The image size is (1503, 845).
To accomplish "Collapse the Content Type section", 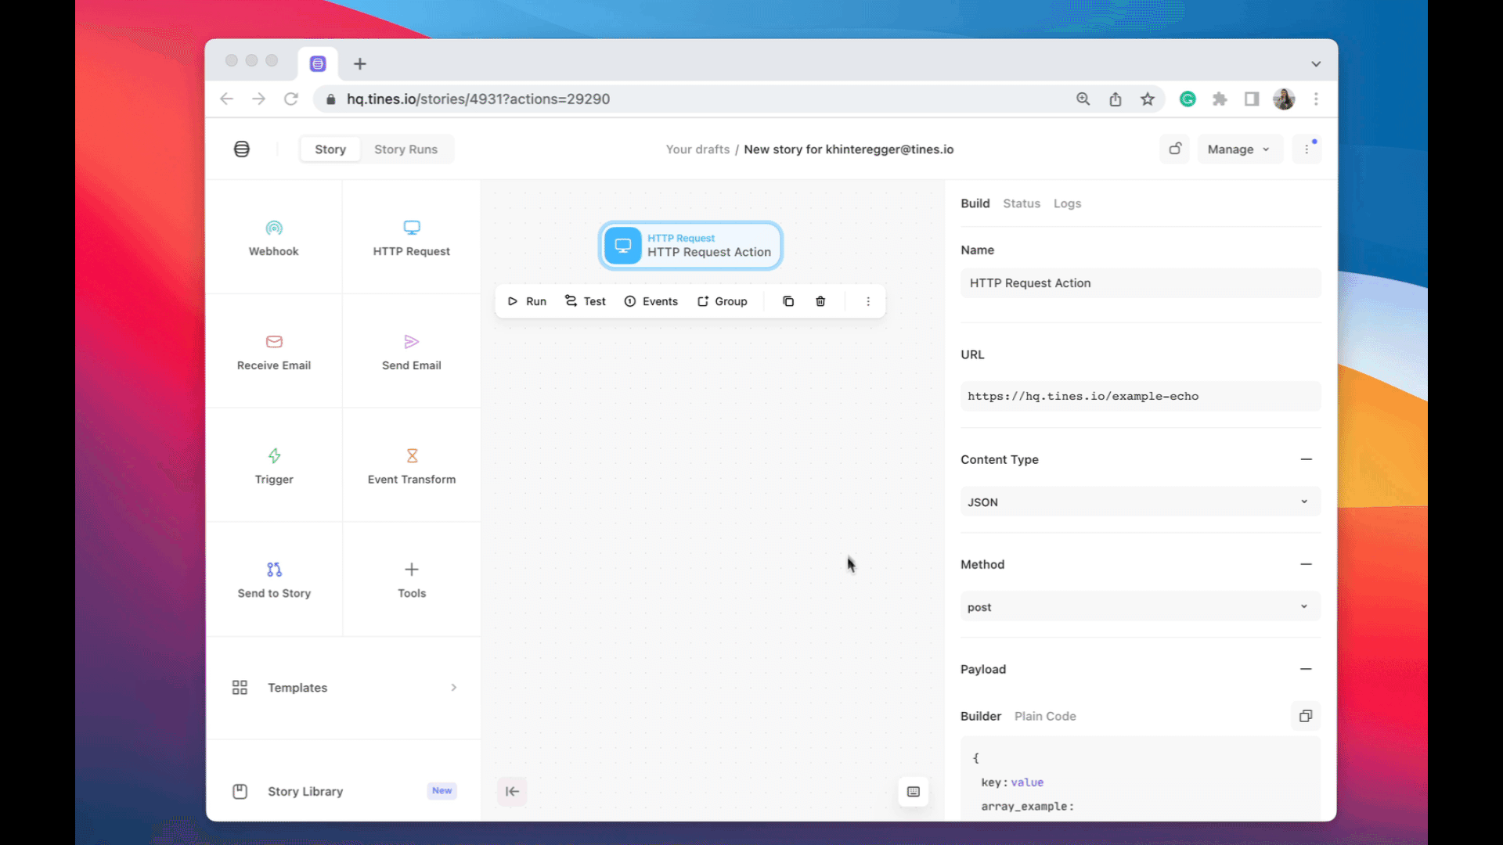I will point(1306,459).
